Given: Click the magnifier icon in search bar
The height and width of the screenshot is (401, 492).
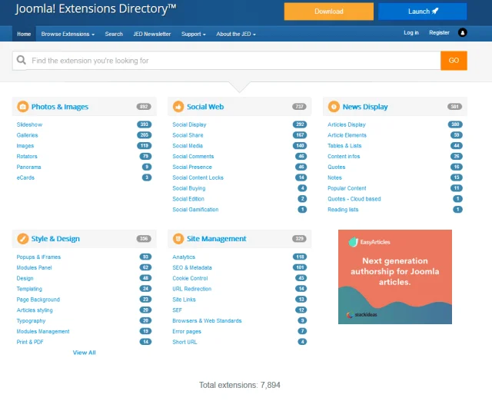Looking at the screenshot, I should pyautogui.click(x=22, y=61).
